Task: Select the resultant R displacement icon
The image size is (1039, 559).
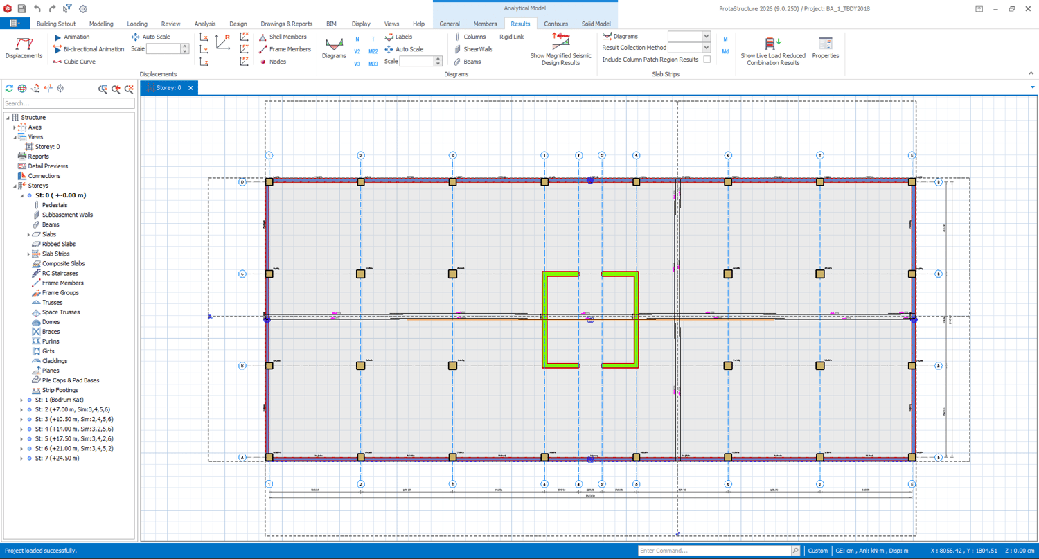Action: (223, 42)
